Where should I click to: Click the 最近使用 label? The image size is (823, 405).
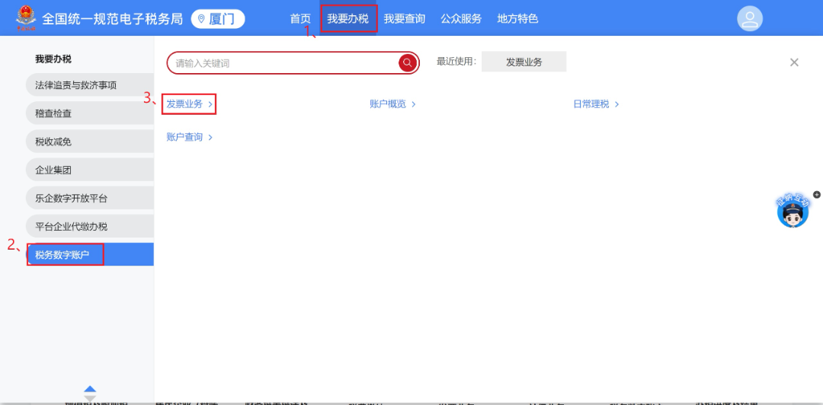point(456,62)
